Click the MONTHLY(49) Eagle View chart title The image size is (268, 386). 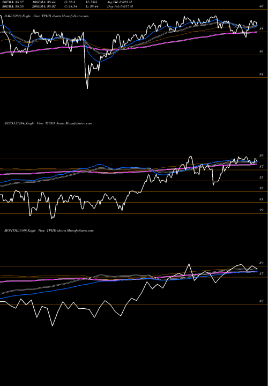tap(49, 231)
